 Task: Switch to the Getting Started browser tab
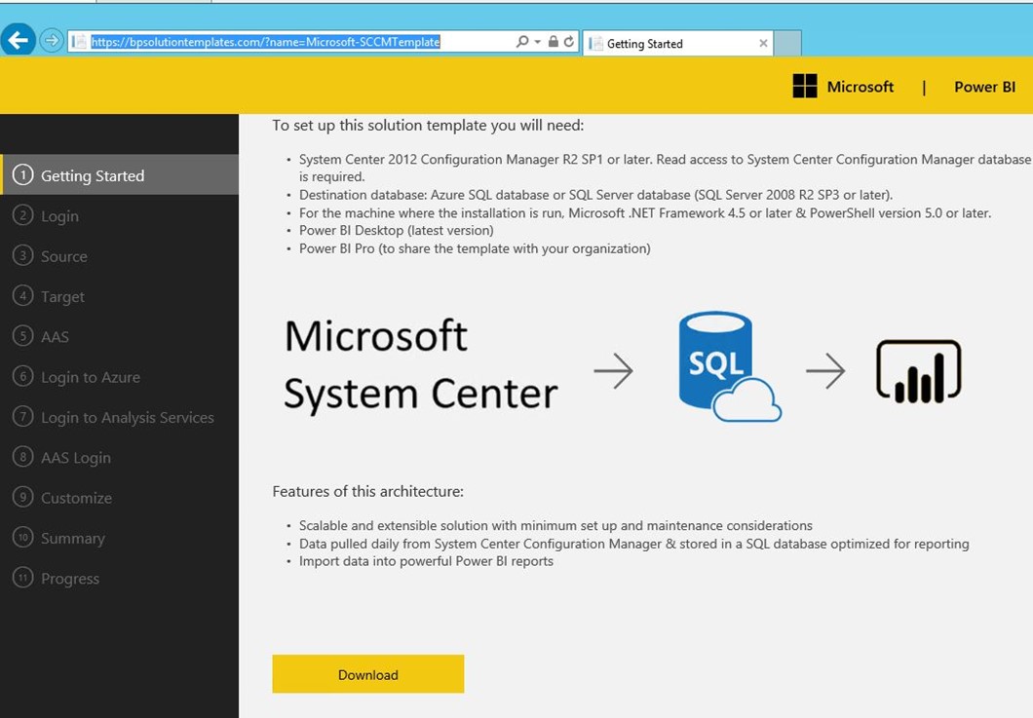pos(677,44)
